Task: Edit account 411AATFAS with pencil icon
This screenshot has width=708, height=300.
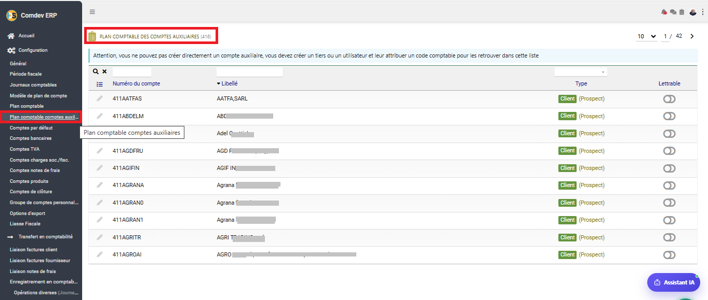Action: click(x=100, y=98)
